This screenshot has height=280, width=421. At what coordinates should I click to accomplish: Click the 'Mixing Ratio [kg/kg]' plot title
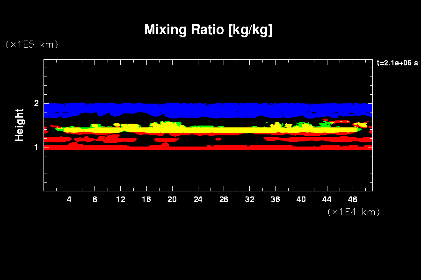[208, 30]
